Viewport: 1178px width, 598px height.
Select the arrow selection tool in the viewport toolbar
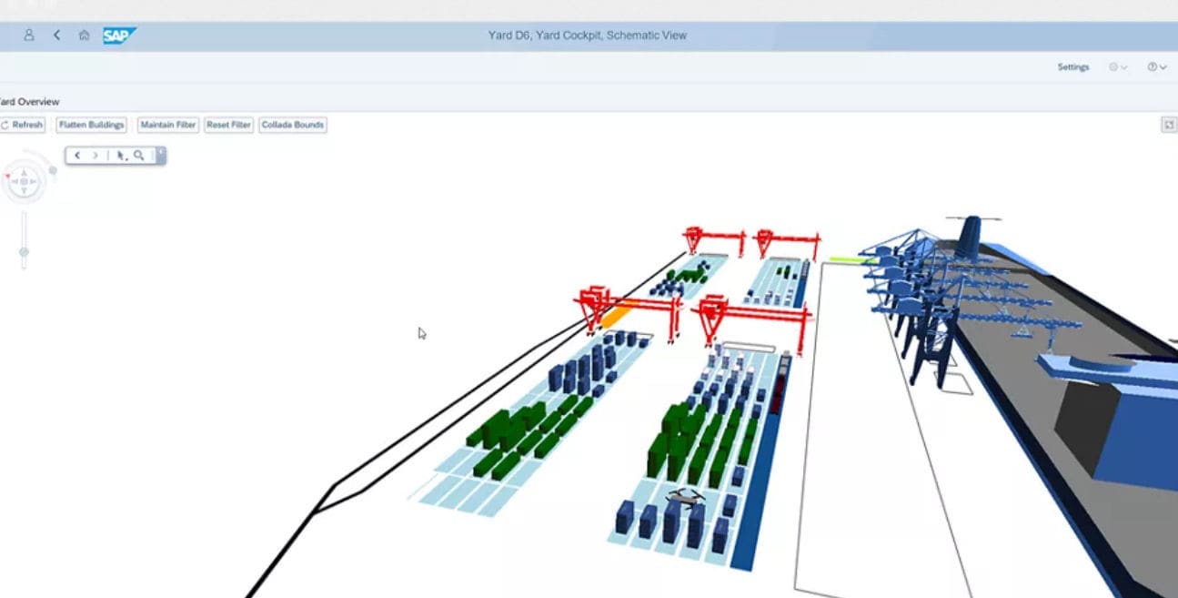tap(120, 156)
